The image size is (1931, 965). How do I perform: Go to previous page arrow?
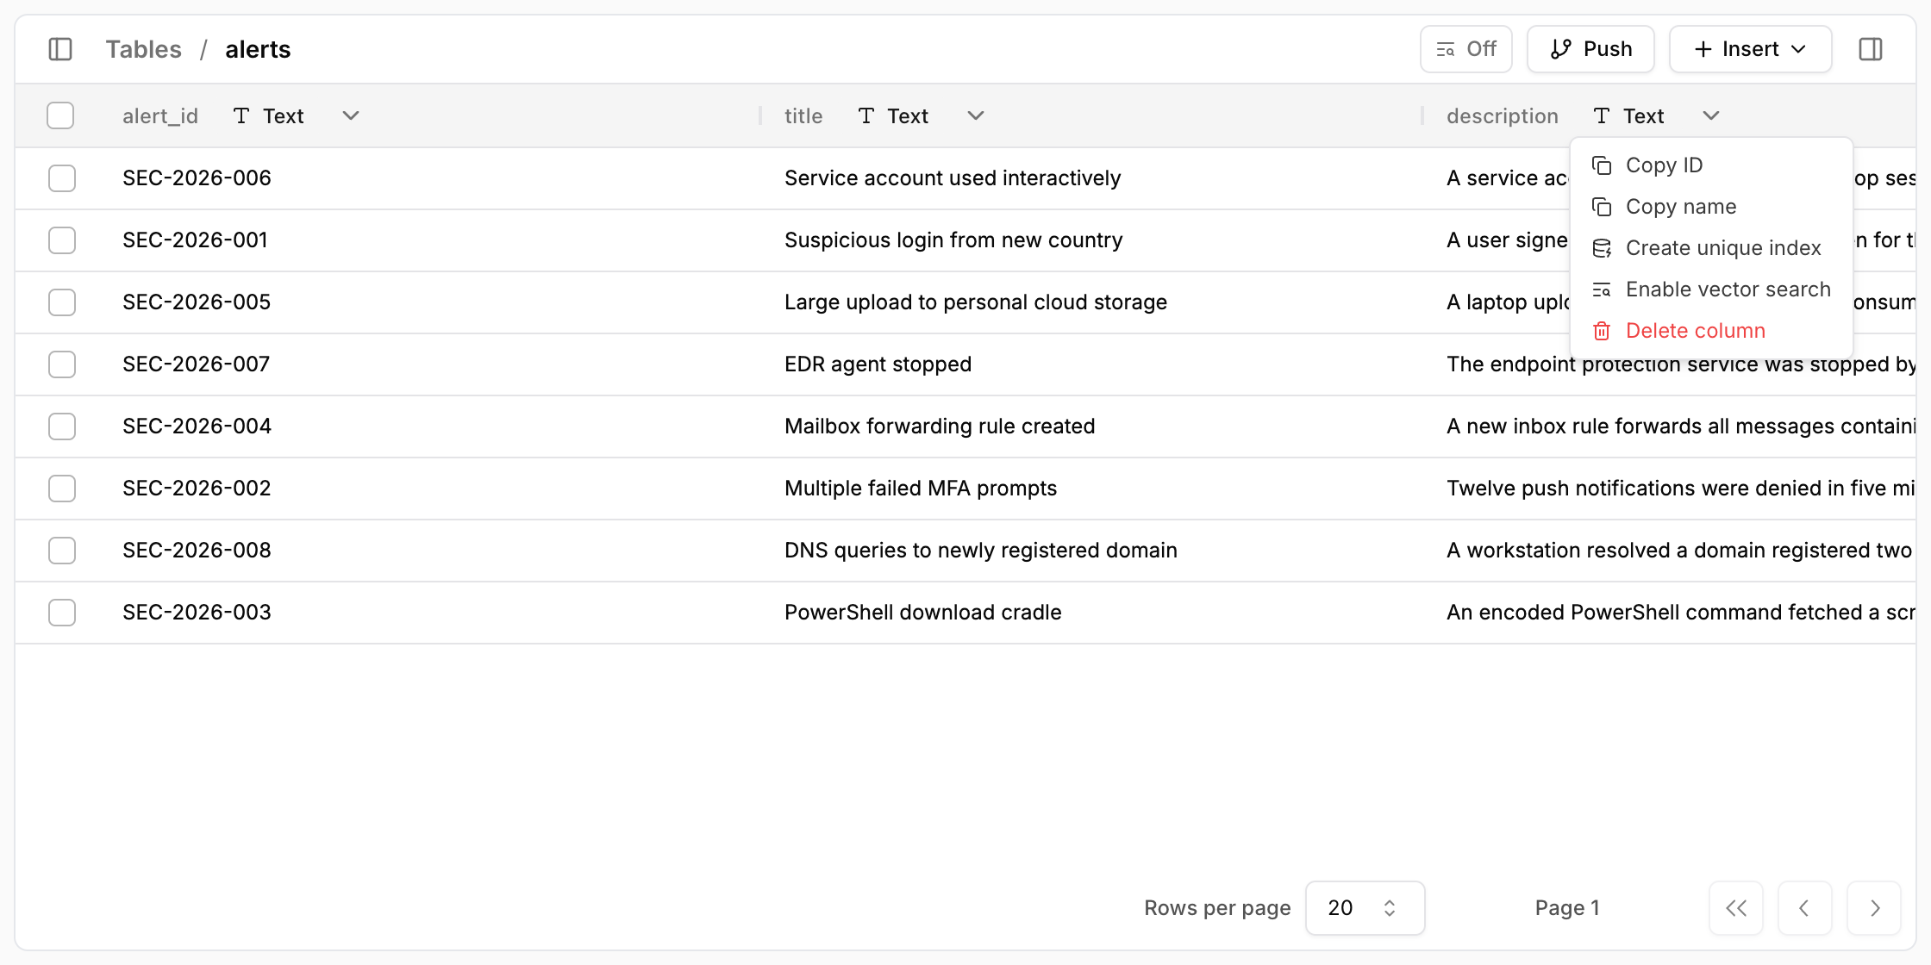pyautogui.click(x=1804, y=908)
